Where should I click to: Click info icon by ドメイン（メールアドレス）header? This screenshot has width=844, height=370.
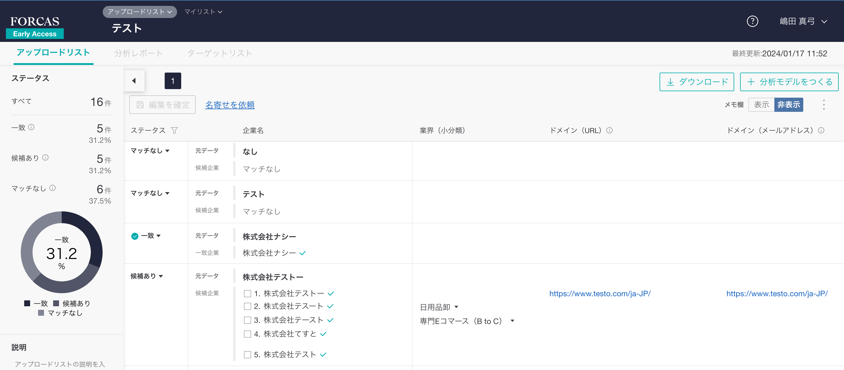click(821, 130)
